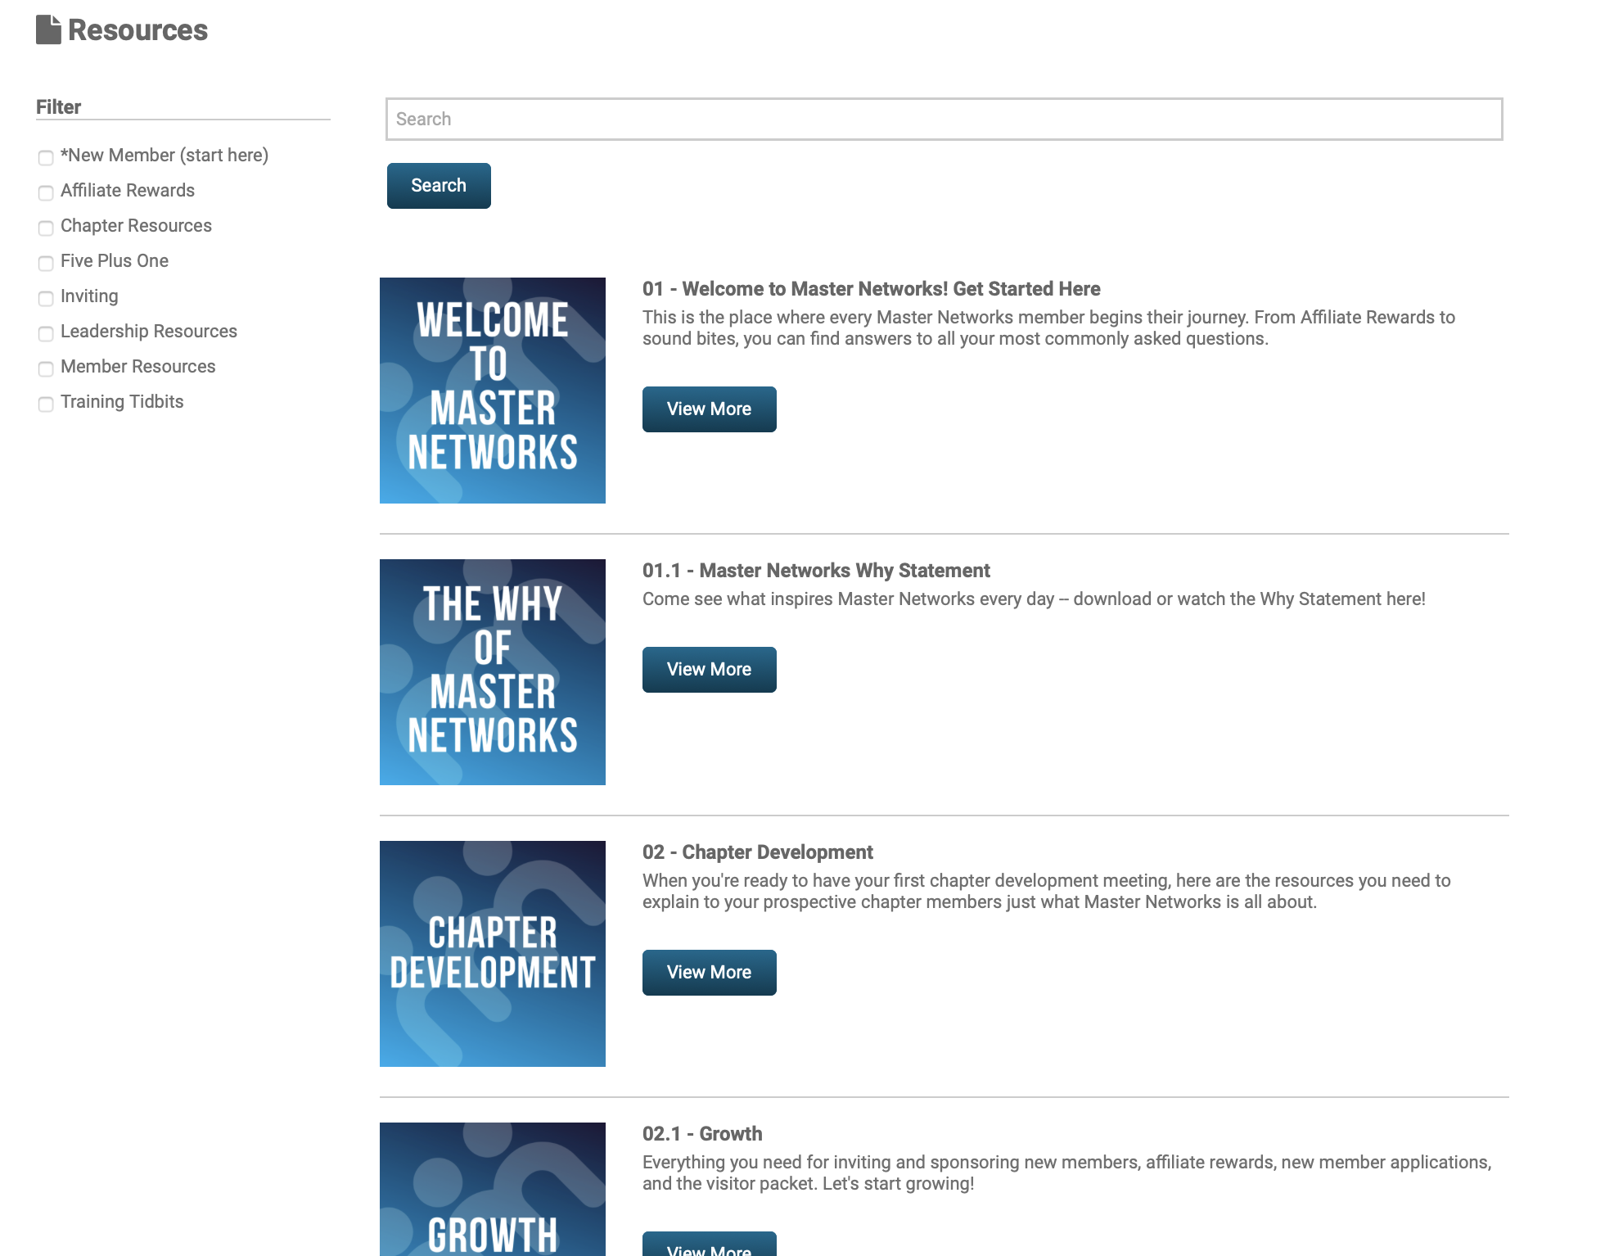Click View More for Why Statement
This screenshot has width=1614, height=1256.
(709, 669)
